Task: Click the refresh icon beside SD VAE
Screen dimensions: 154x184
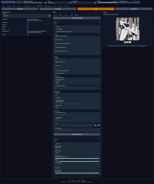Action: [x=70, y=3]
